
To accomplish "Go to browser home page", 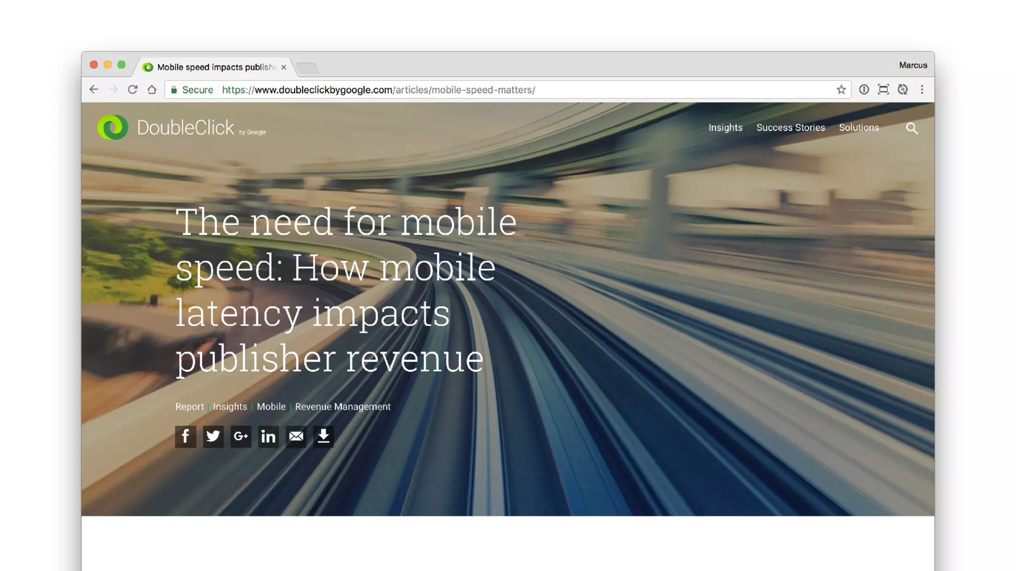I will click(152, 90).
